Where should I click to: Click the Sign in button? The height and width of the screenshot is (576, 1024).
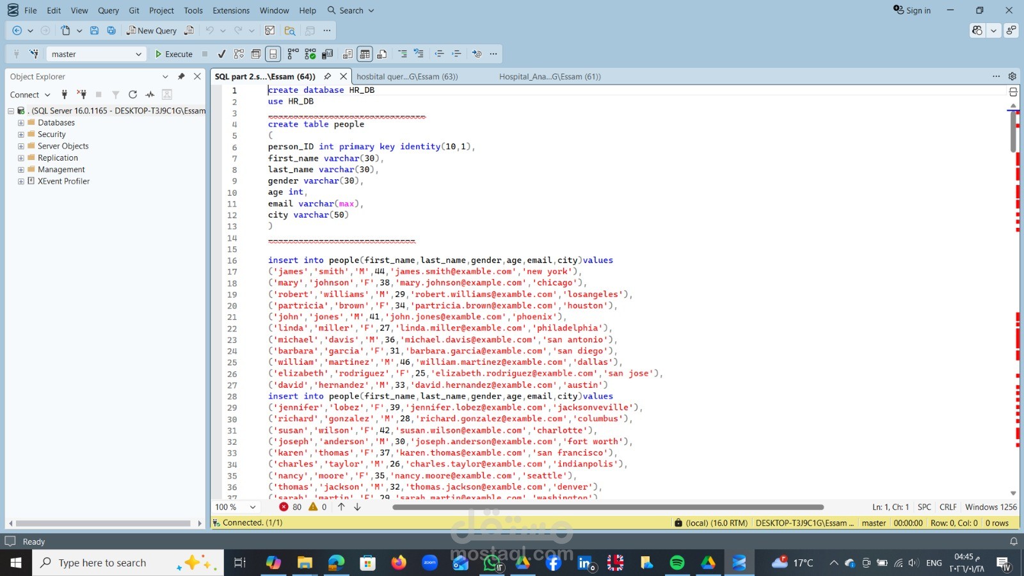[x=912, y=10]
